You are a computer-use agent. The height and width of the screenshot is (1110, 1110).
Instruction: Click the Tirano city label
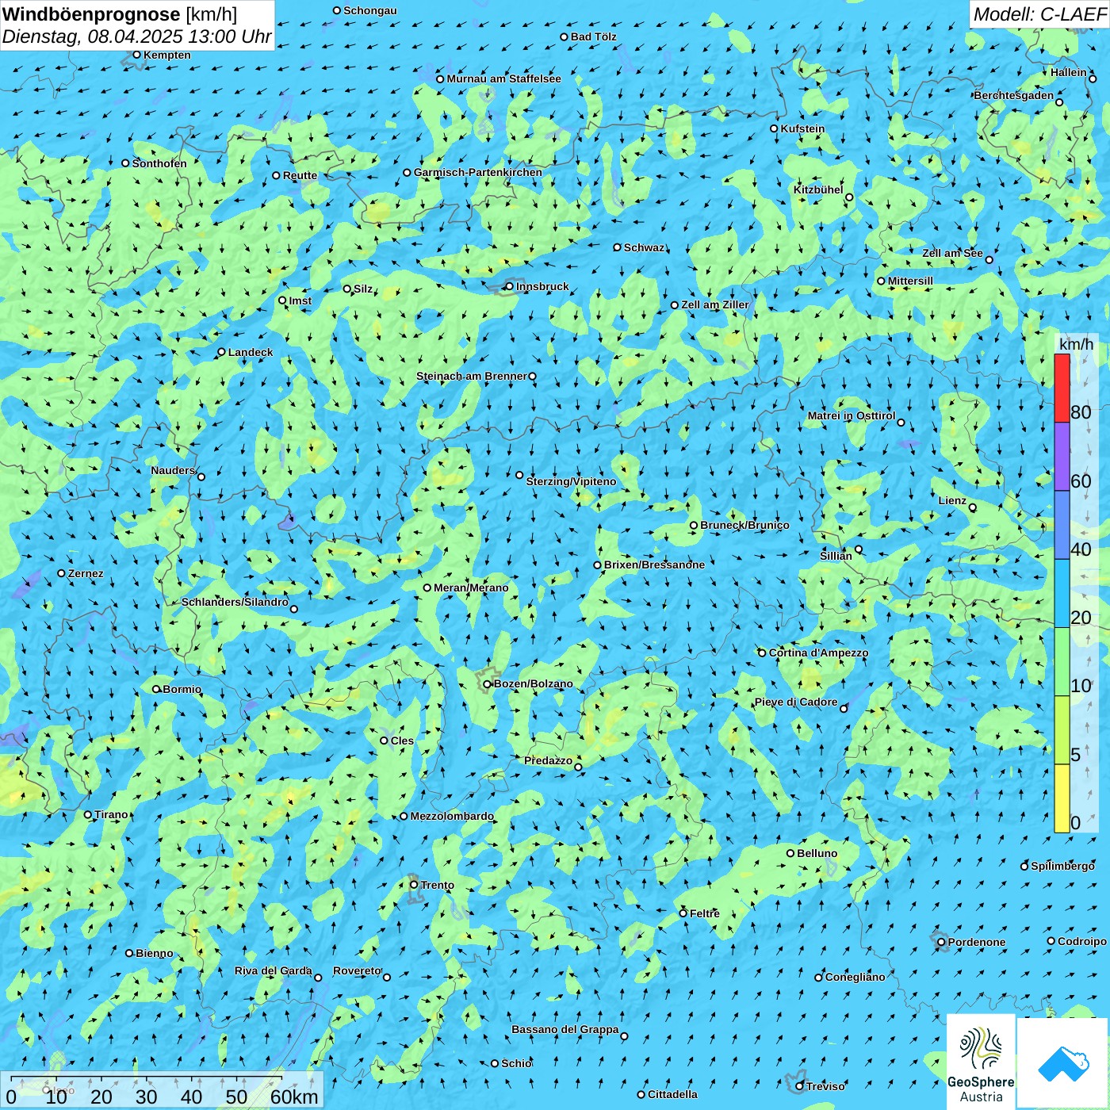click(x=111, y=814)
